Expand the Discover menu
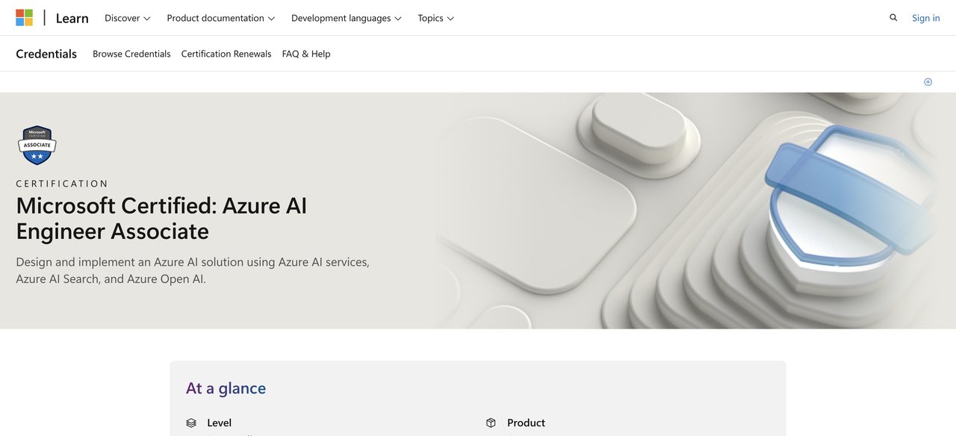956x436 pixels. 128,18
